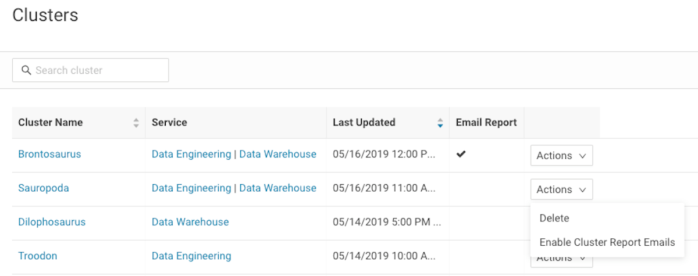This screenshot has height=276, width=698.
Task: Open the Brontosaurus cluster link
Action: [49, 155]
